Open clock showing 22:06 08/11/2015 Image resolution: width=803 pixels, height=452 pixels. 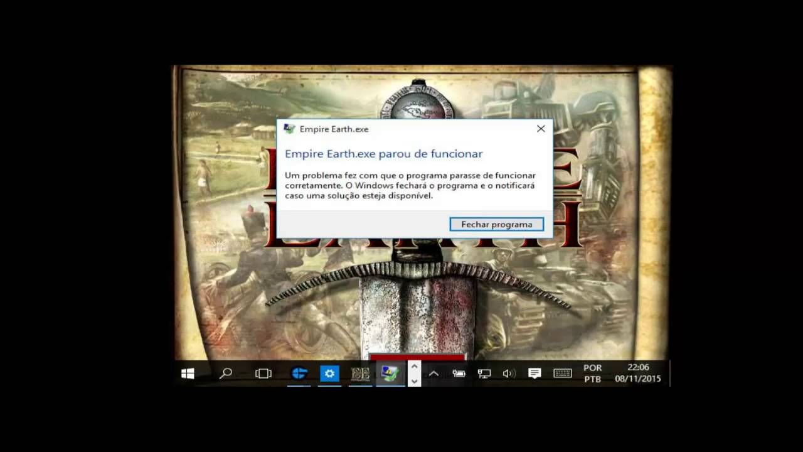click(638, 374)
